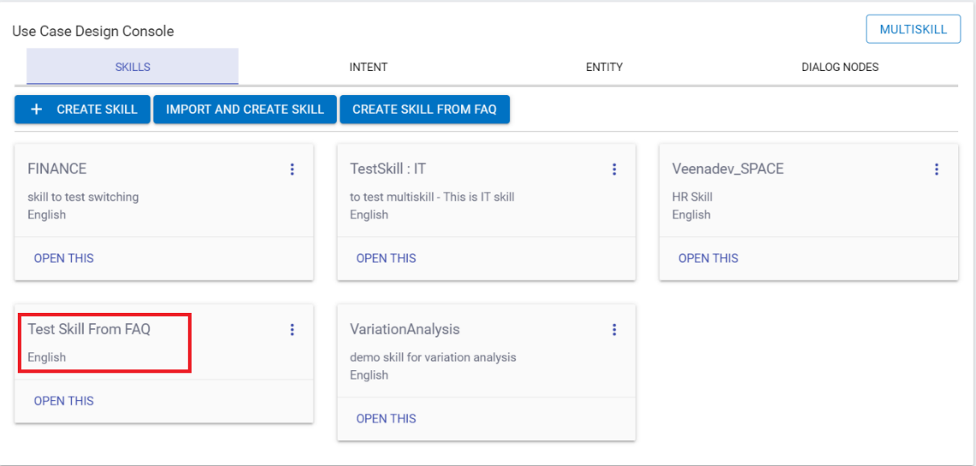The image size is (976, 466).
Task: Open the VariationAnalysis three-dot options menu
Action: pyautogui.click(x=614, y=330)
